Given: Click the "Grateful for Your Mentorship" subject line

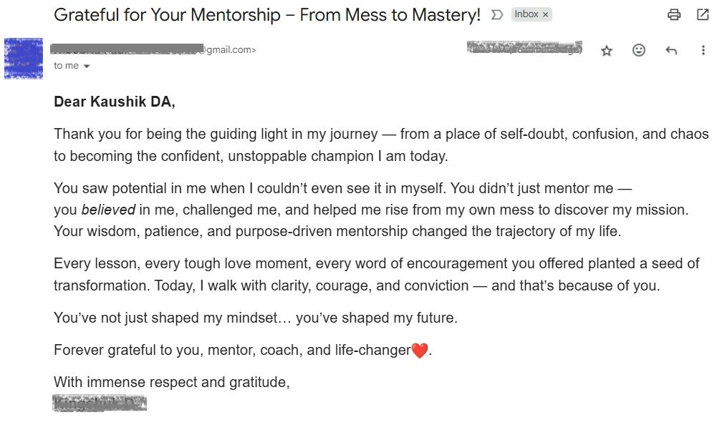Looking at the screenshot, I should (267, 15).
